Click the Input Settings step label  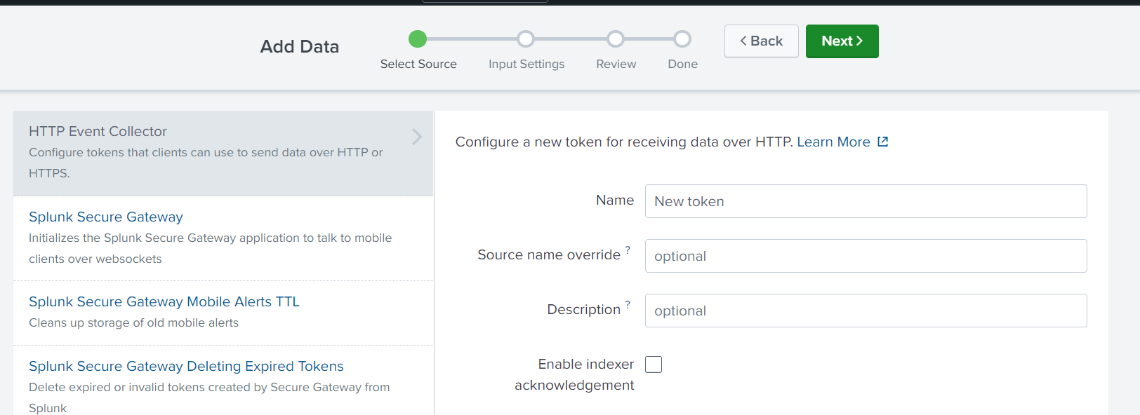526,64
